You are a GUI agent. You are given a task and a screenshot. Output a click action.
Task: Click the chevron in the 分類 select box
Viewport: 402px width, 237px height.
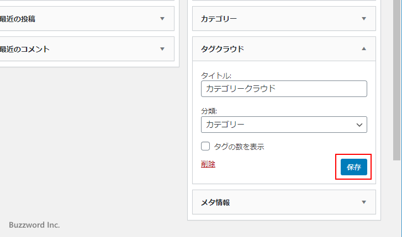(x=359, y=125)
